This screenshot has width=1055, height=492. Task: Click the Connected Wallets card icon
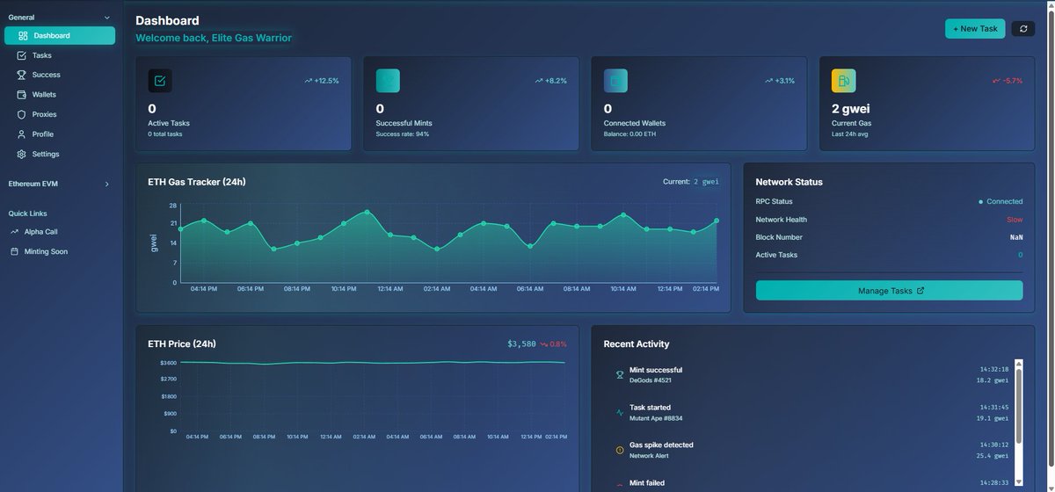coord(615,81)
